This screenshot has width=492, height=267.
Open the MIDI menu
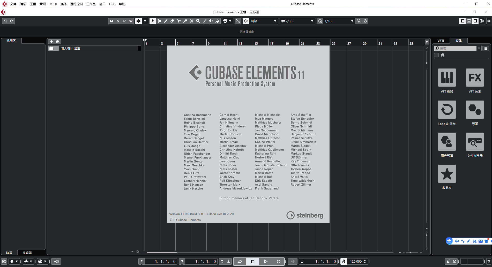click(x=53, y=4)
